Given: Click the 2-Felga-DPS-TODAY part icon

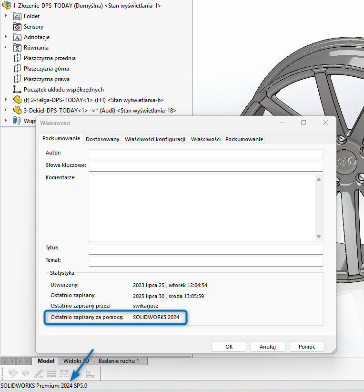Looking at the screenshot, I should 17,100.
